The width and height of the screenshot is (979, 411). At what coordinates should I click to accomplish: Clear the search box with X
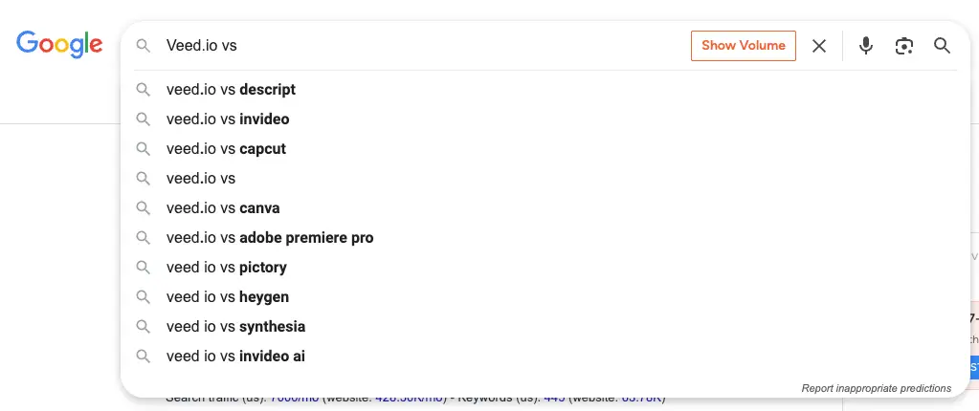818,46
